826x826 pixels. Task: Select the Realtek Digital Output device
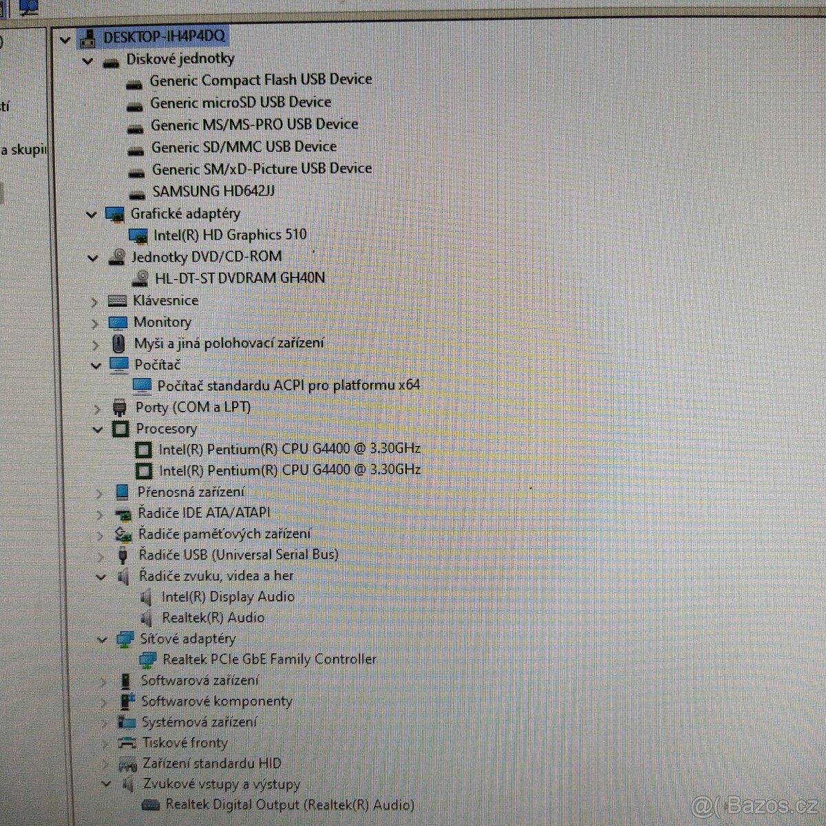pyautogui.click(x=290, y=804)
